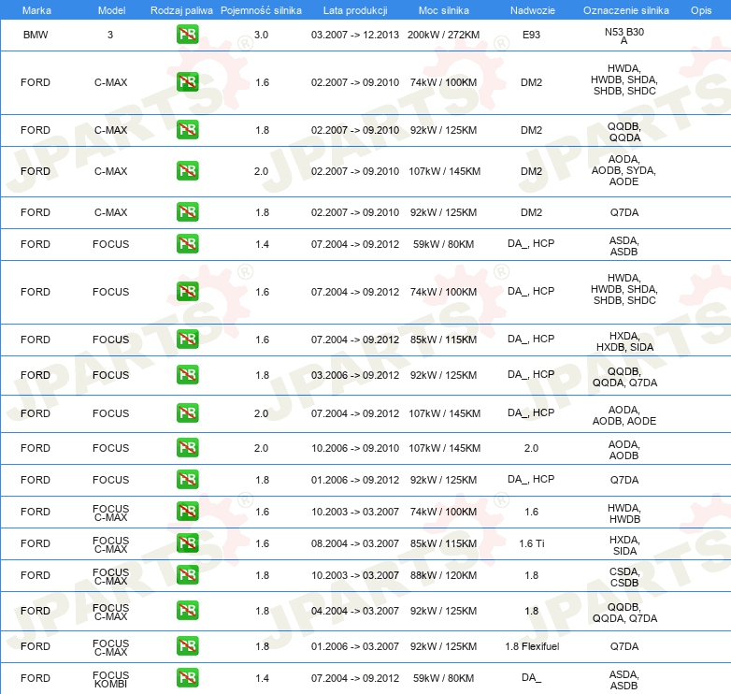Click the fuel icon for FOCUS C-MAX 88kW / 120KM
The image size is (731, 694).
coord(187,574)
